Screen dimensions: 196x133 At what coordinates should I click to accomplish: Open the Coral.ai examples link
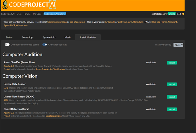pyautogui.click(x=54, y=116)
